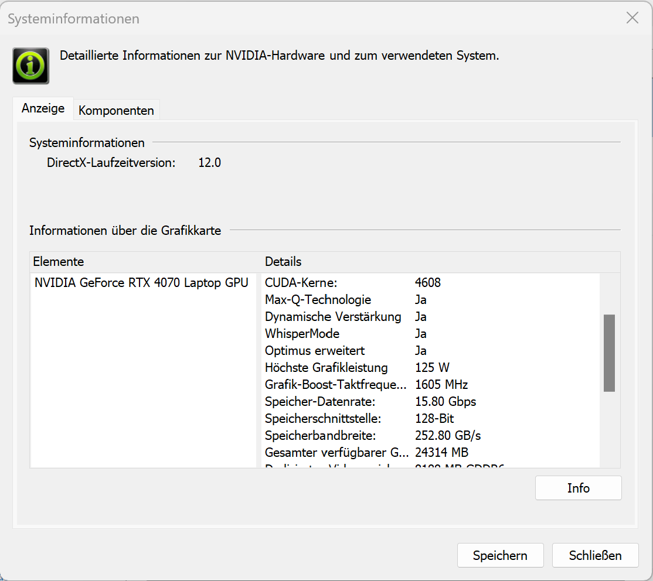Click the green NVIDIA info icon

[x=31, y=66]
